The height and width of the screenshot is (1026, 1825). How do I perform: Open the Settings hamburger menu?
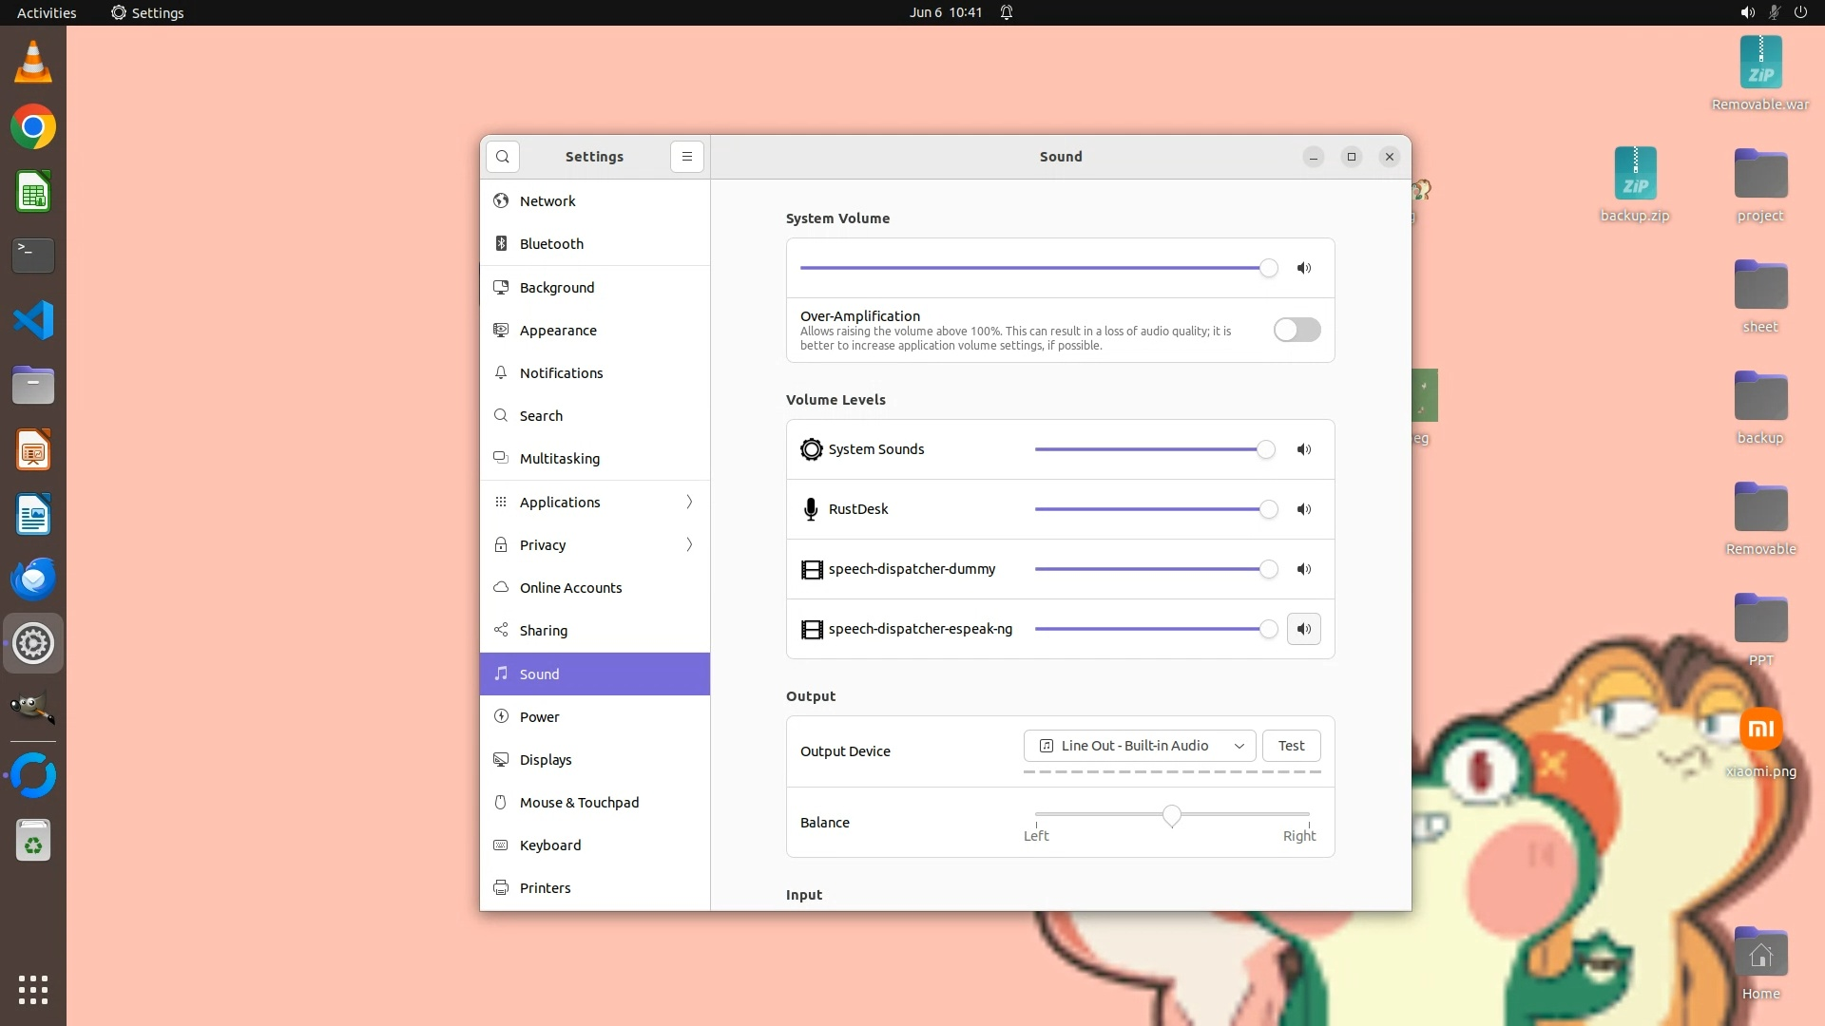pos(687,157)
